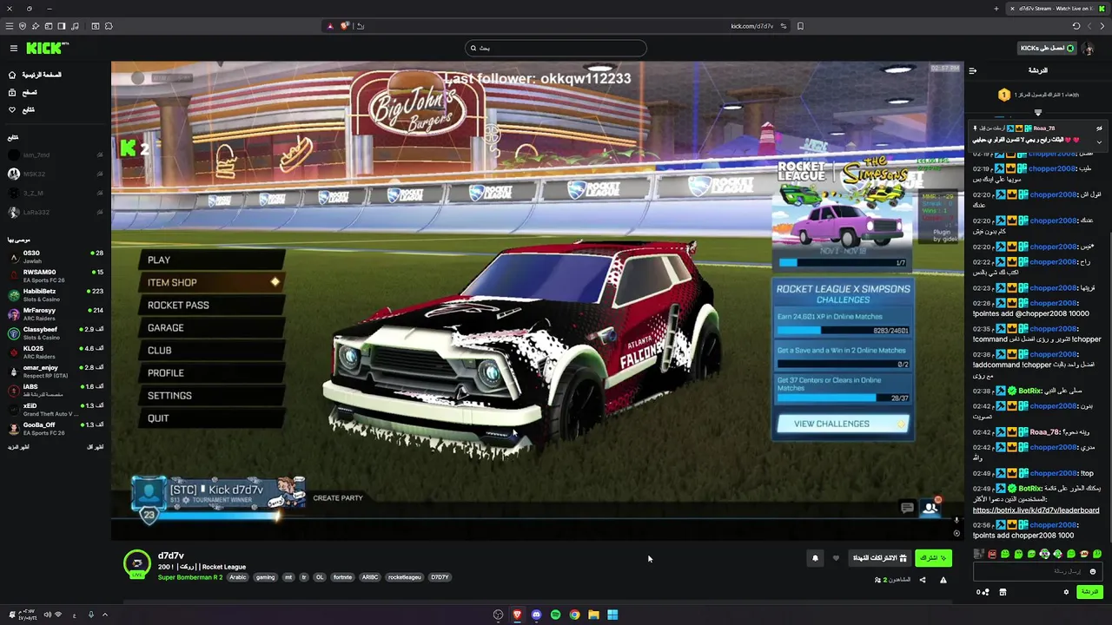Select SETTINGS in game menu
This screenshot has width=1112, height=625.
click(213, 395)
